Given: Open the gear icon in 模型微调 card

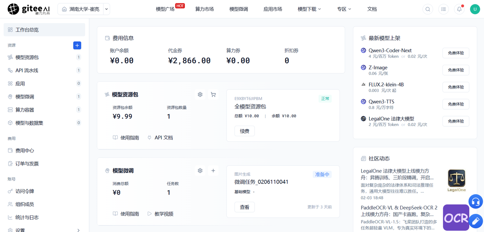Looking at the screenshot, I should tap(200, 171).
